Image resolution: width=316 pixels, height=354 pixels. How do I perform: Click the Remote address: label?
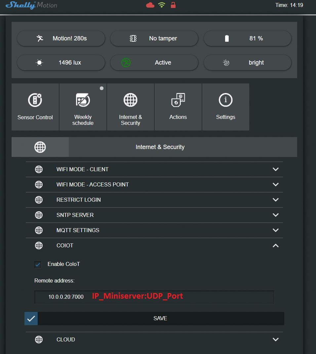[54, 280]
